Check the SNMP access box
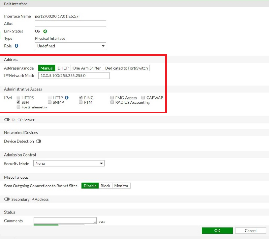 [50, 102]
